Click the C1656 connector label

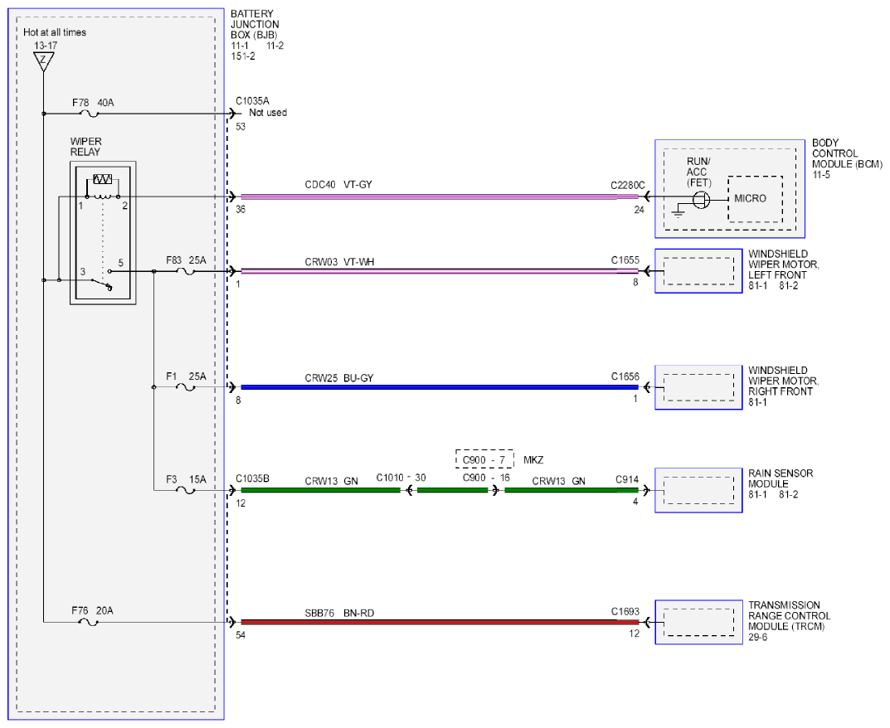pos(625,376)
